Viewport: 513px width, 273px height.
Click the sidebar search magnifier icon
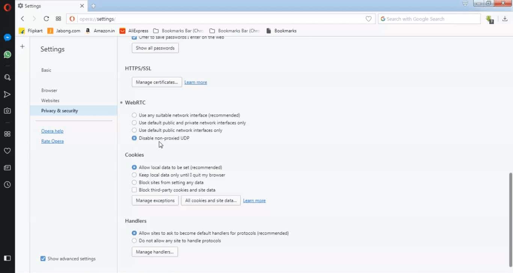pyautogui.click(x=7, y=77)
